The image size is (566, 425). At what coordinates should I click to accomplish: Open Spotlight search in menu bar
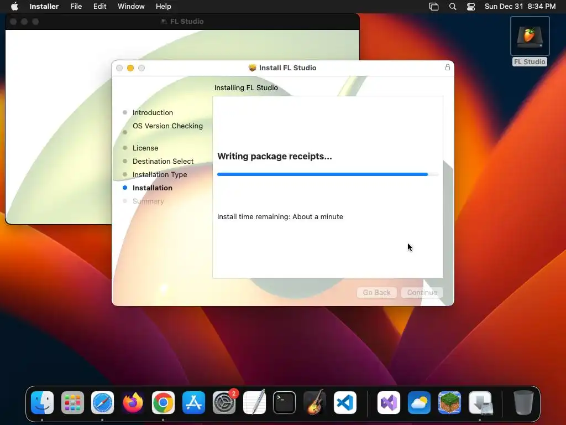[x=453, y=7]
